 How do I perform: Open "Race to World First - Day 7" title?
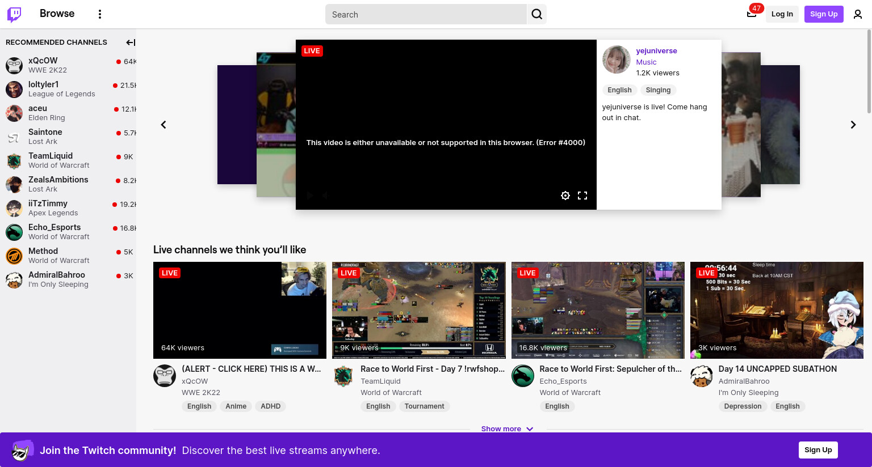pyautogui.click(x=433, y=369)
